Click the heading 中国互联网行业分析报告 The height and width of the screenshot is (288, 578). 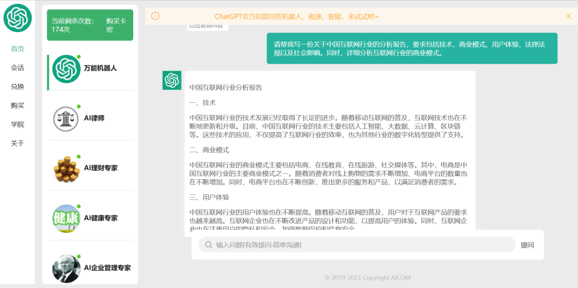[226, 88]
